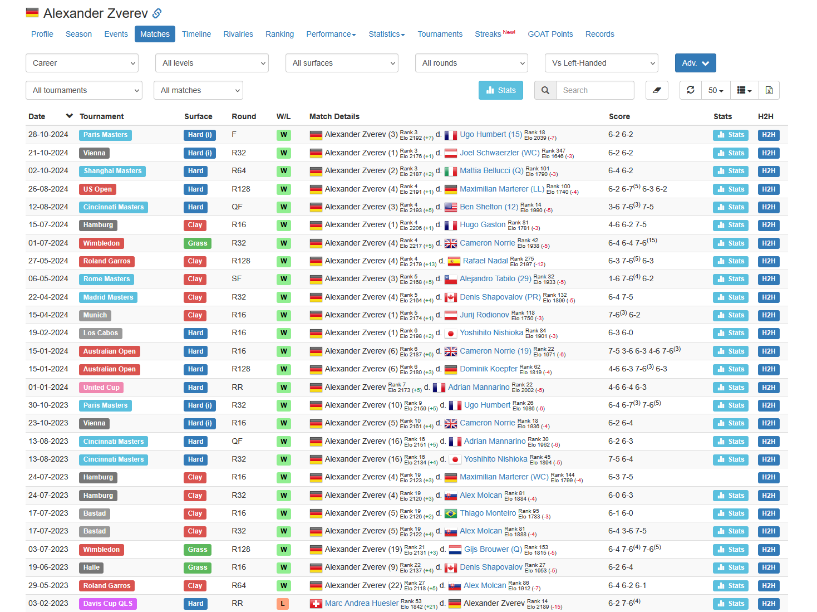Sort by the Tournament column header
817x612 pixels.
[x=102, y=116]
